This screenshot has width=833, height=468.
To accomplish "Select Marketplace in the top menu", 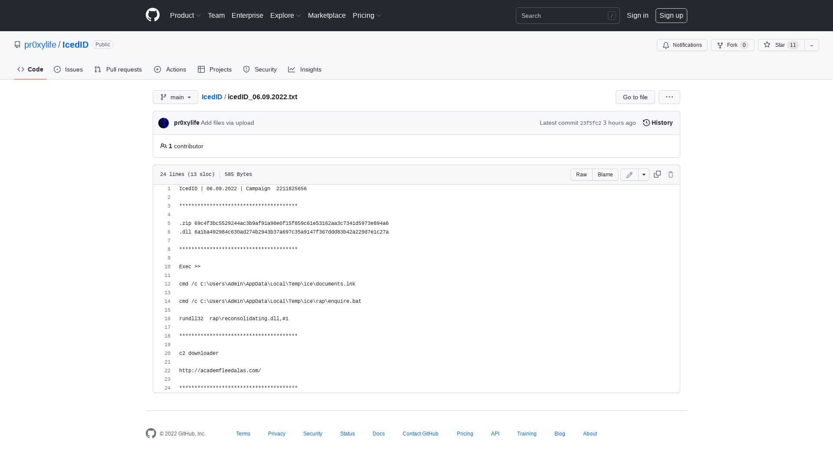I will (x=327, y=15).
